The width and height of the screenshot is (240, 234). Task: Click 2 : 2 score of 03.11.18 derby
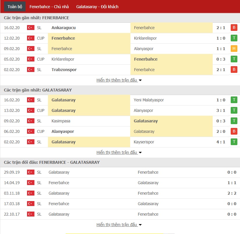coord(232,193)
